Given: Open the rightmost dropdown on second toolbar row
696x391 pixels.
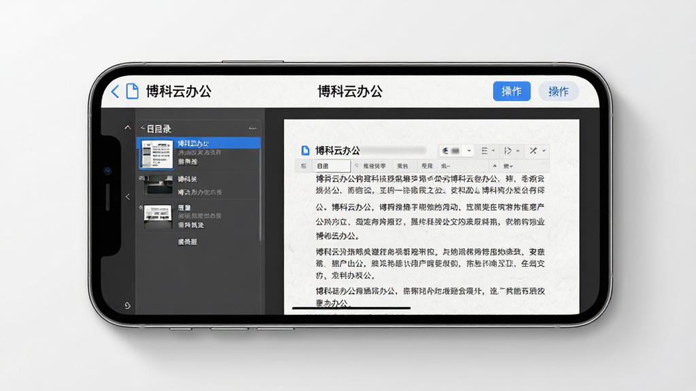Looking at the screenshot, I should tap(508, 166).
